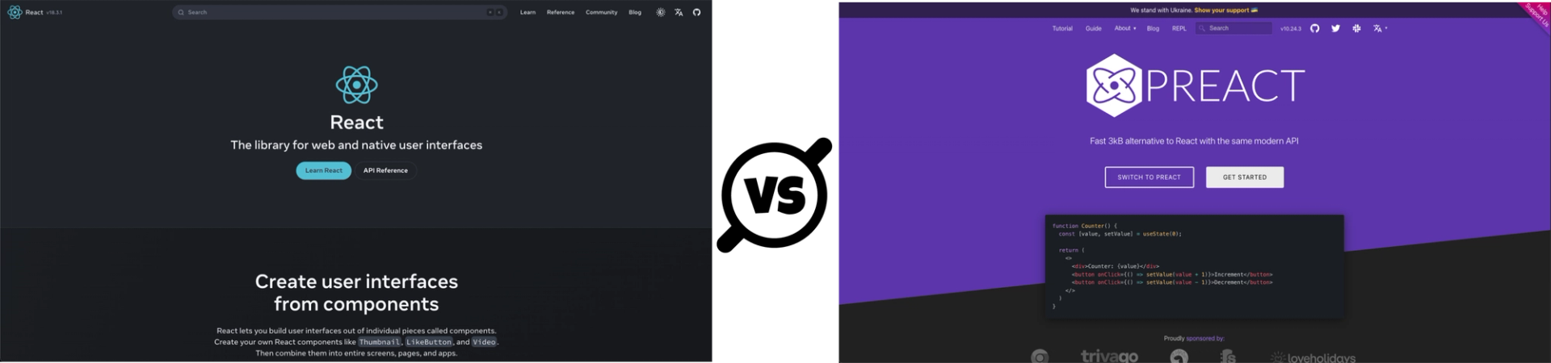Click the large React atom logo in hero
This screenshot has width=1551, height=363.
point(356,85)
